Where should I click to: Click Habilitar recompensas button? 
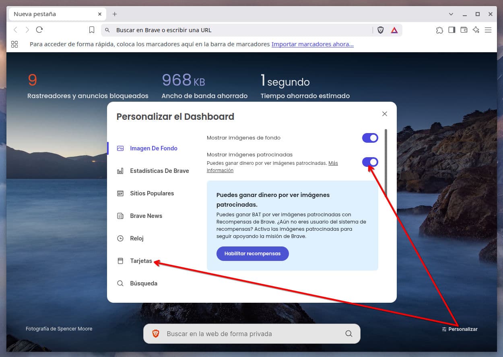point(253,254)
